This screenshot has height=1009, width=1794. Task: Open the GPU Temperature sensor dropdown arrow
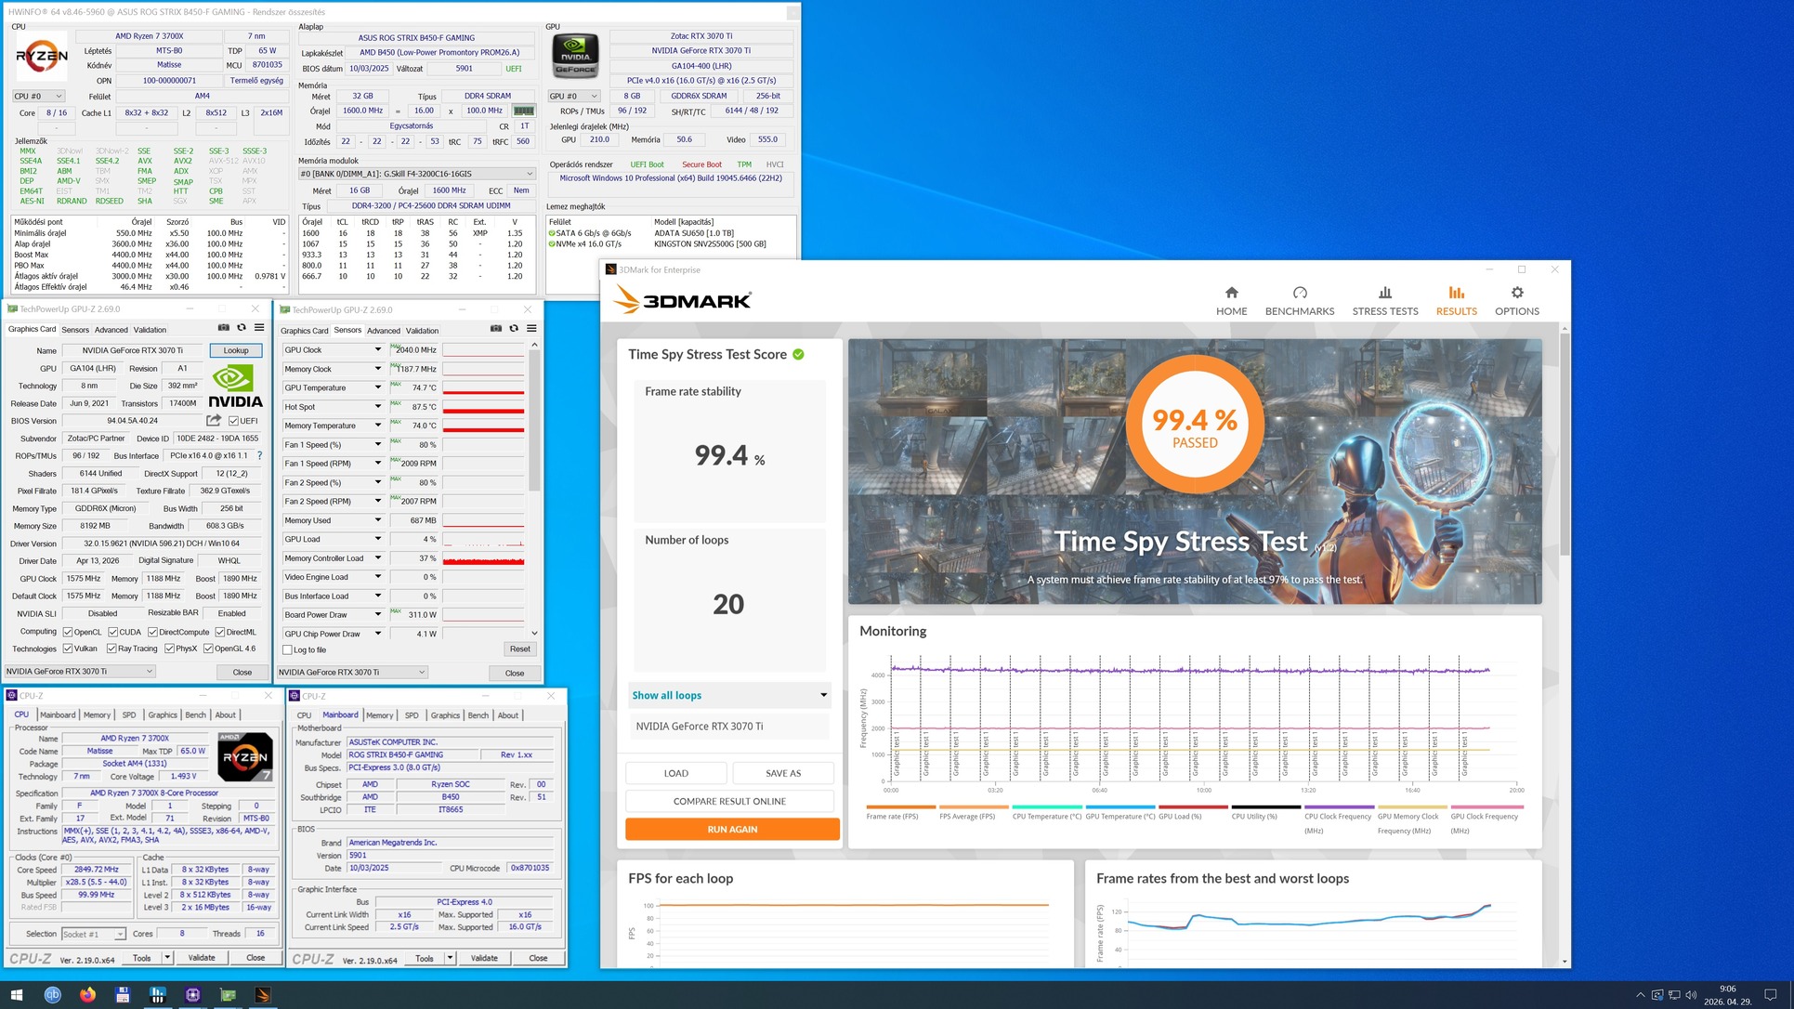pyautogui.click(x=377, y=387)
